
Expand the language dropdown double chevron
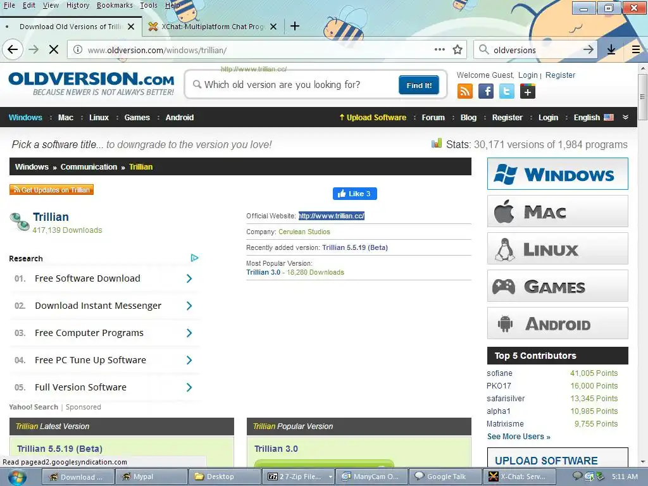[625, 117]
